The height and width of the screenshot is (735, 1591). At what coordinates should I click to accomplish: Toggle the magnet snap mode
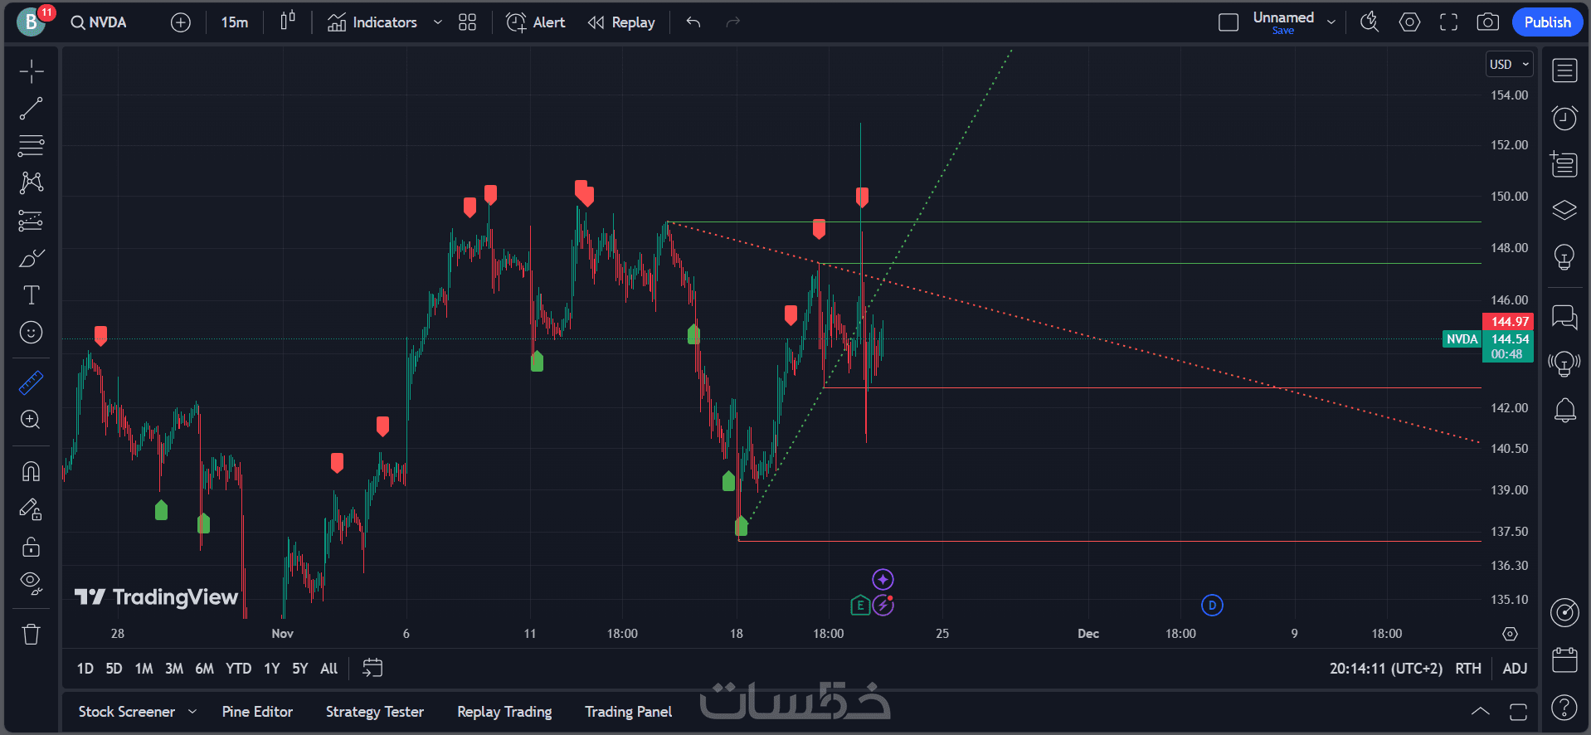point(32,471)
